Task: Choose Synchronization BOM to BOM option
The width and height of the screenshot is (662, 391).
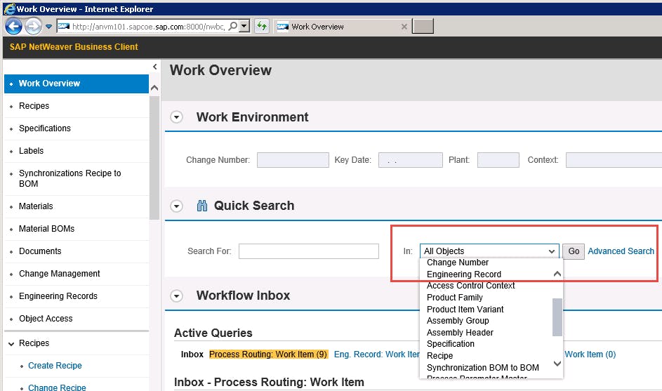Action: [x=482, y=368]
